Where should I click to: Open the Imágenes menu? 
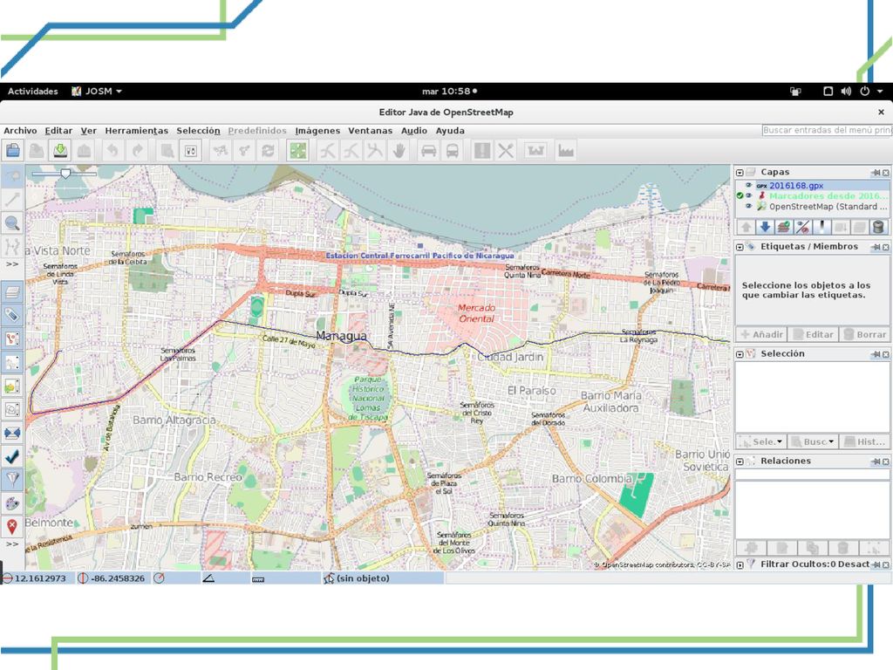(317, 131)
